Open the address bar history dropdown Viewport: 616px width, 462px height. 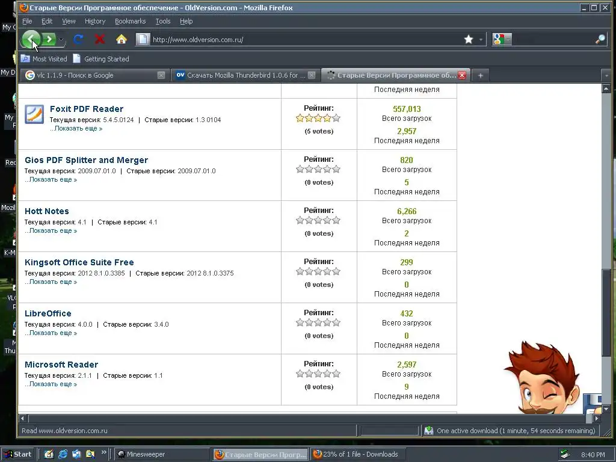tap(481, 39)
